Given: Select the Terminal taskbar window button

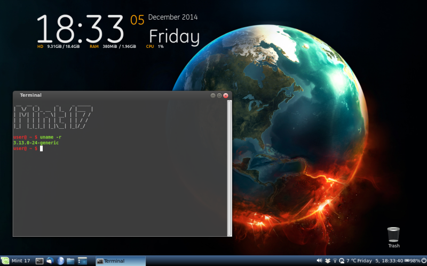Looking at the screenshot, I should [120, 261].
